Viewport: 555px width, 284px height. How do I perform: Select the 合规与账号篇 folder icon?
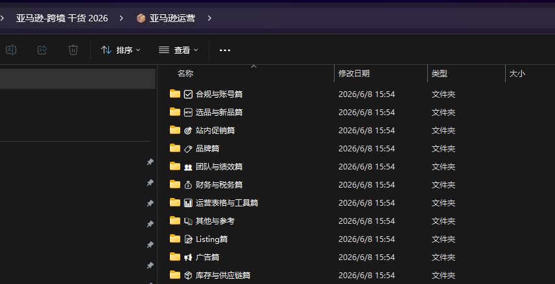[175, 94]
